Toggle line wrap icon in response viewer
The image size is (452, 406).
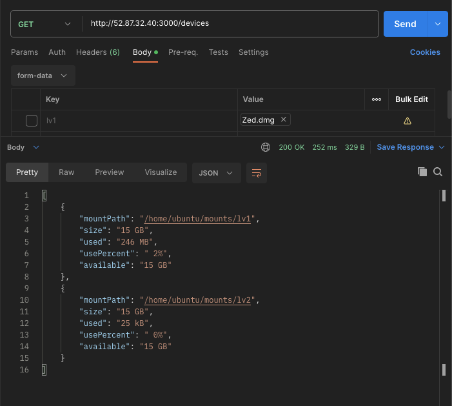pyautogui.click(x=257, y=173)
